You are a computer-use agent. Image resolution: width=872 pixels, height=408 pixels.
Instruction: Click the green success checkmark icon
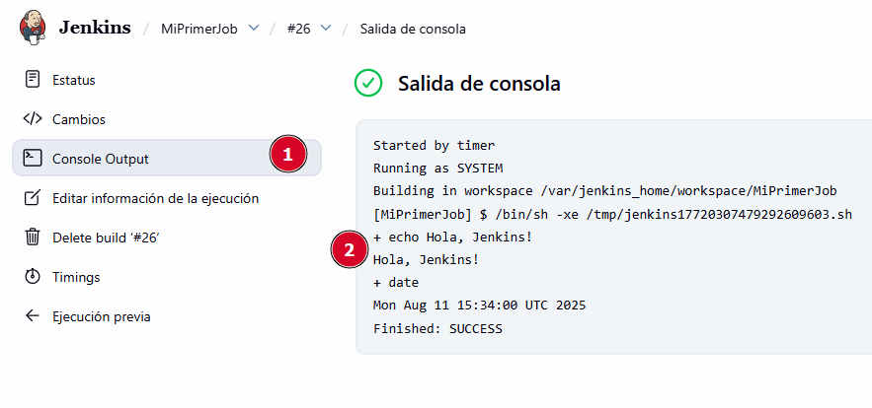[x=368, y=84]
